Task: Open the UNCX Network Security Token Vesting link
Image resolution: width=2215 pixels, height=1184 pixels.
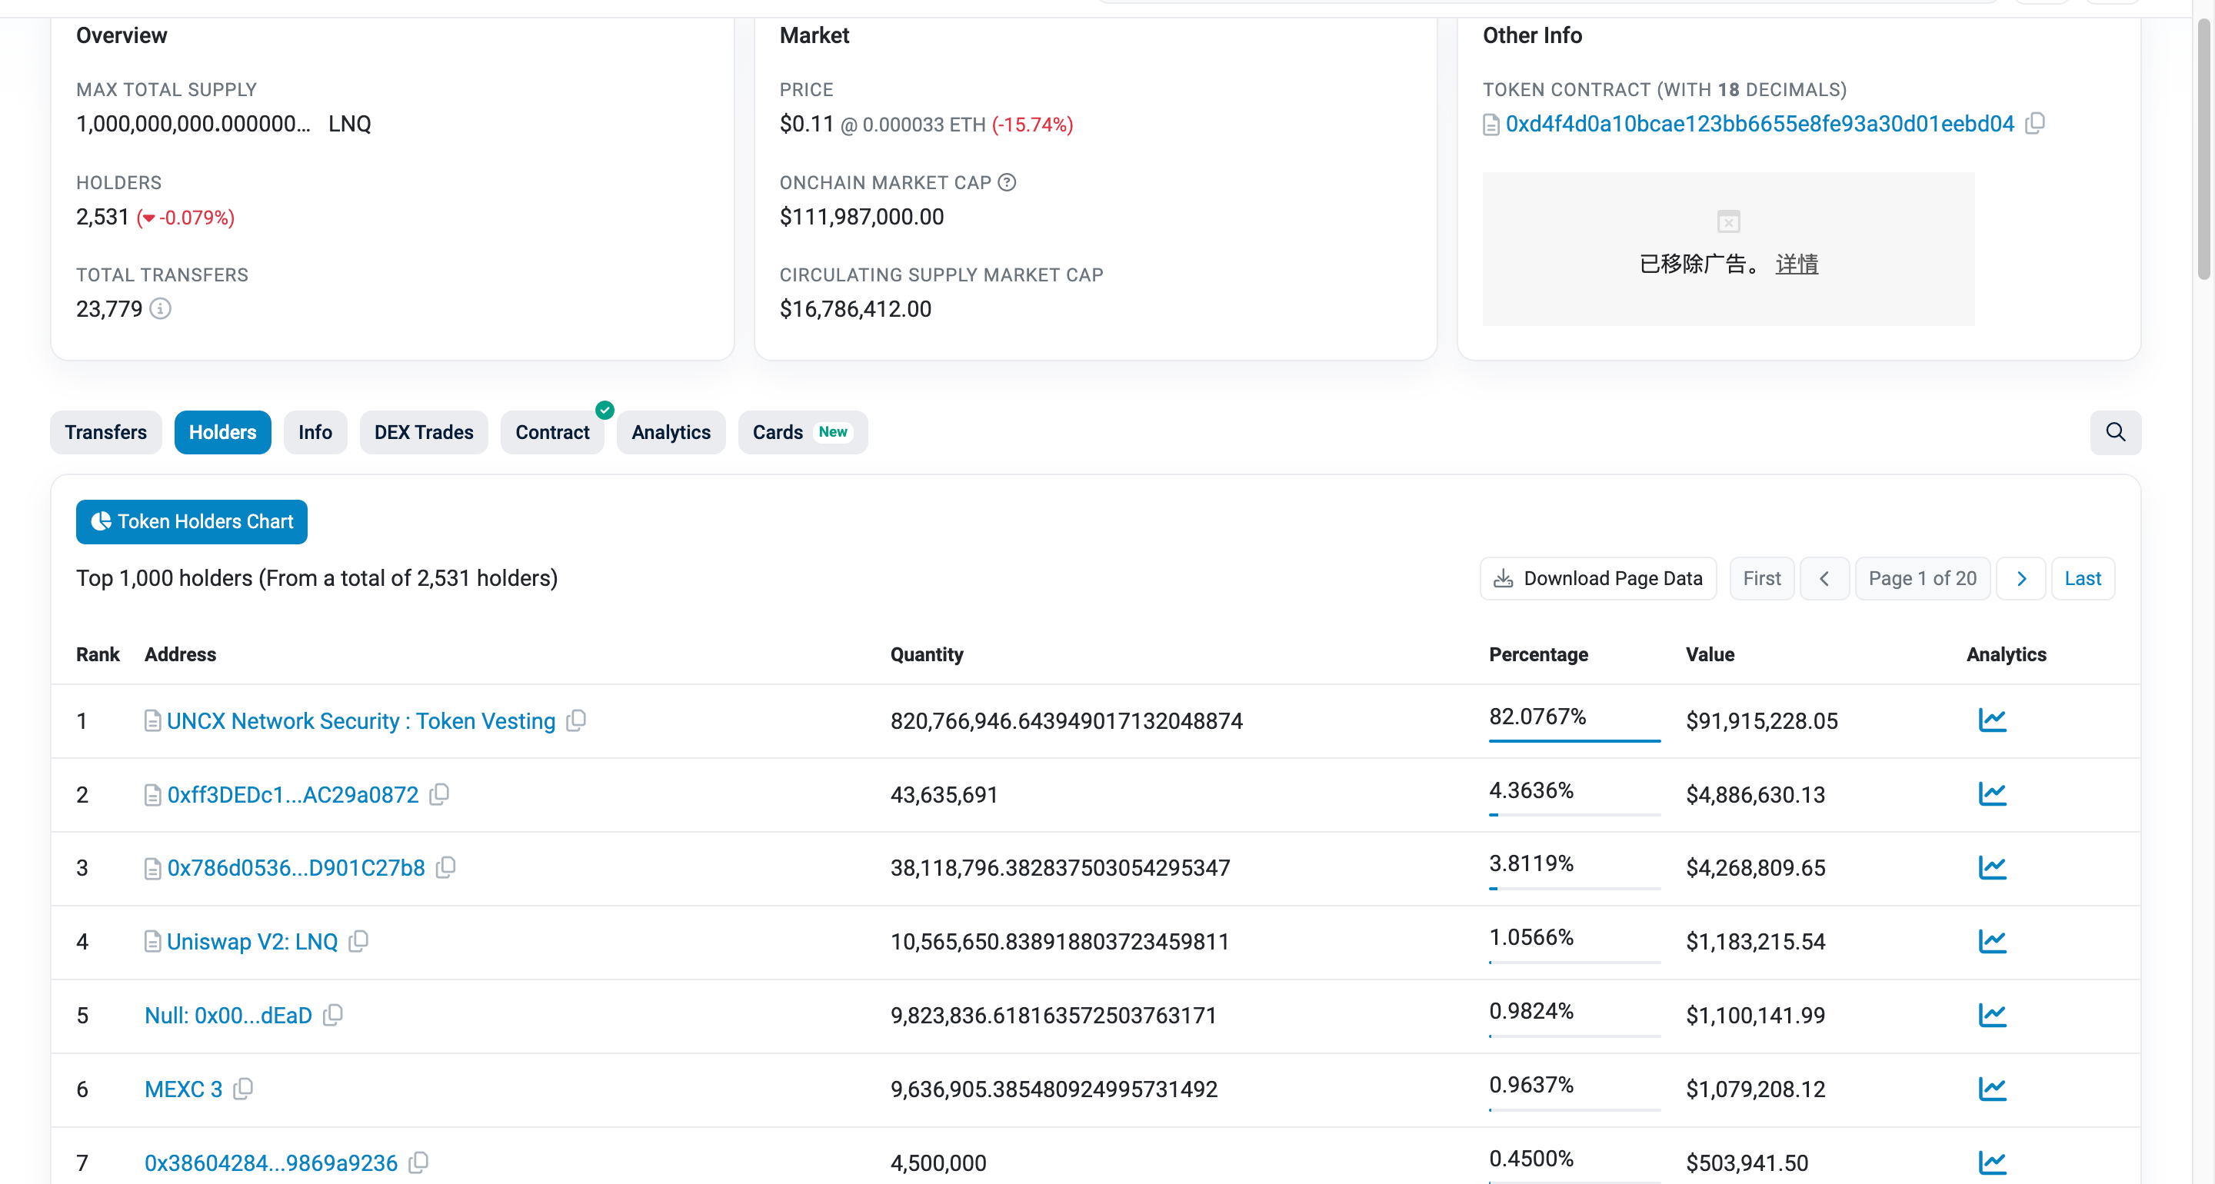Action: pos(359,720)
